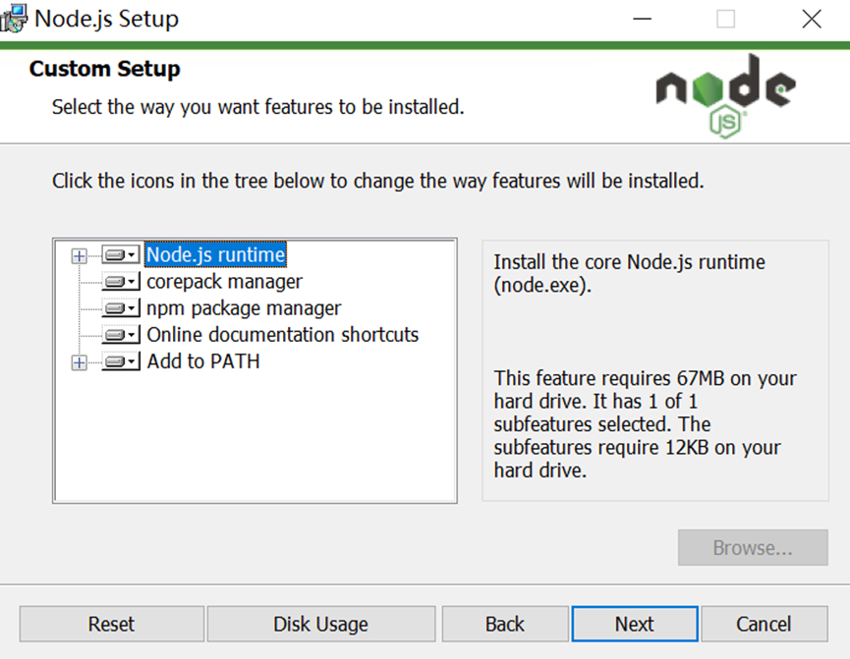Cancel the Node.js setup
The width and height of the screenshot is (850, 659).
point(764,624)
